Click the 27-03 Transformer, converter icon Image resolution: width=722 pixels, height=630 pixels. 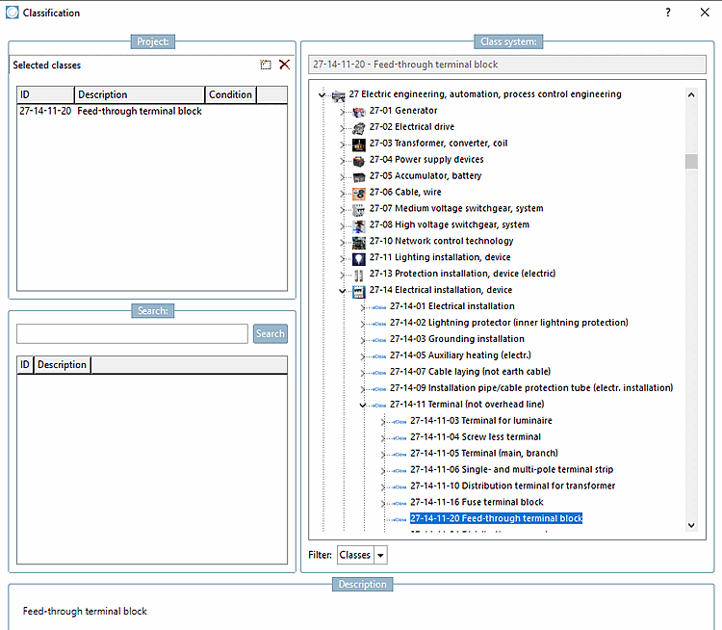point(359,144)
